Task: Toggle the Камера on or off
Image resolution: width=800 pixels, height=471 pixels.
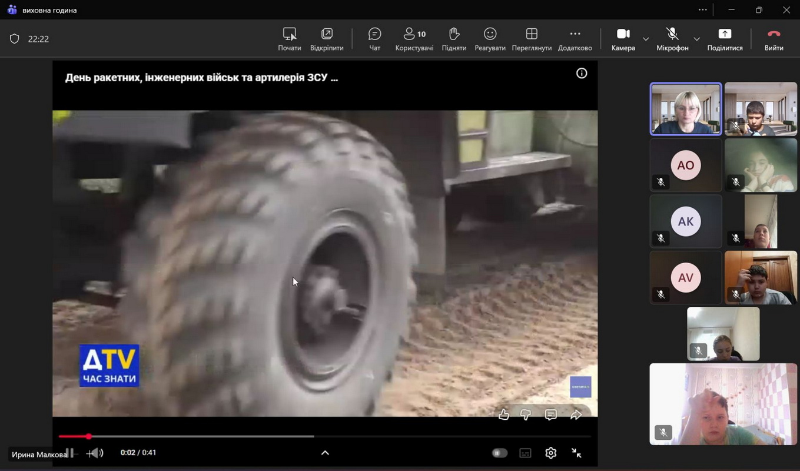Action: tap(623, 39)
